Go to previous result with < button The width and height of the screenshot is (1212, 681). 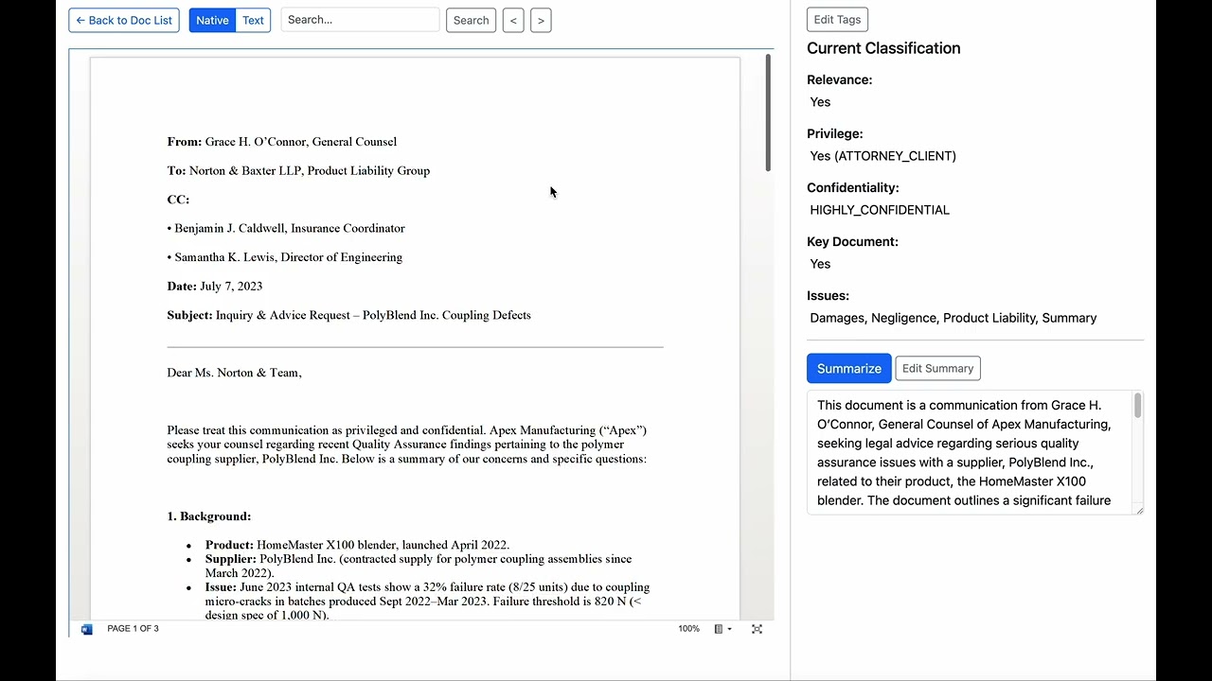pos(513,20)
